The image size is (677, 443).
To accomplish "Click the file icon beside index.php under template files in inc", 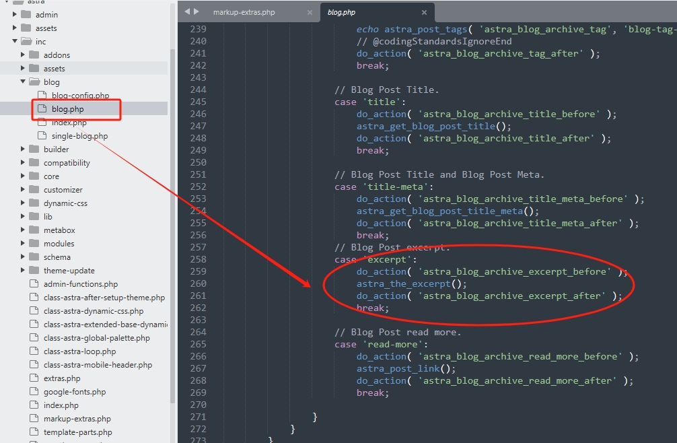I will click(34, 405).
